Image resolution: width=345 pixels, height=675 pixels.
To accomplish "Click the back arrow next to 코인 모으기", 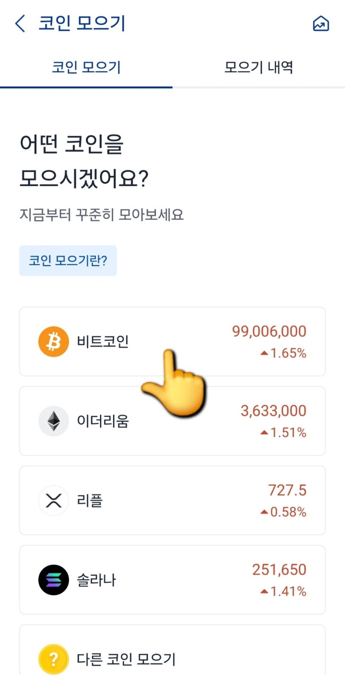I will (19, 24).
